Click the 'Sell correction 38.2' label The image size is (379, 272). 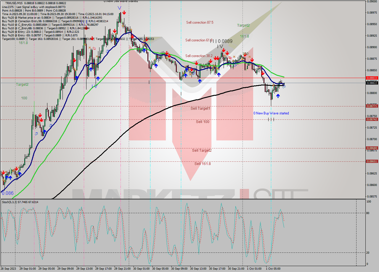pos(199,56)
